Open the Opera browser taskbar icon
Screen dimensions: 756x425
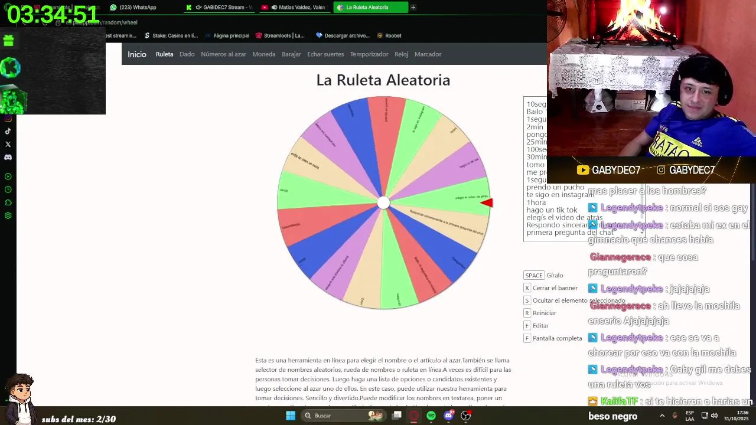414,416
